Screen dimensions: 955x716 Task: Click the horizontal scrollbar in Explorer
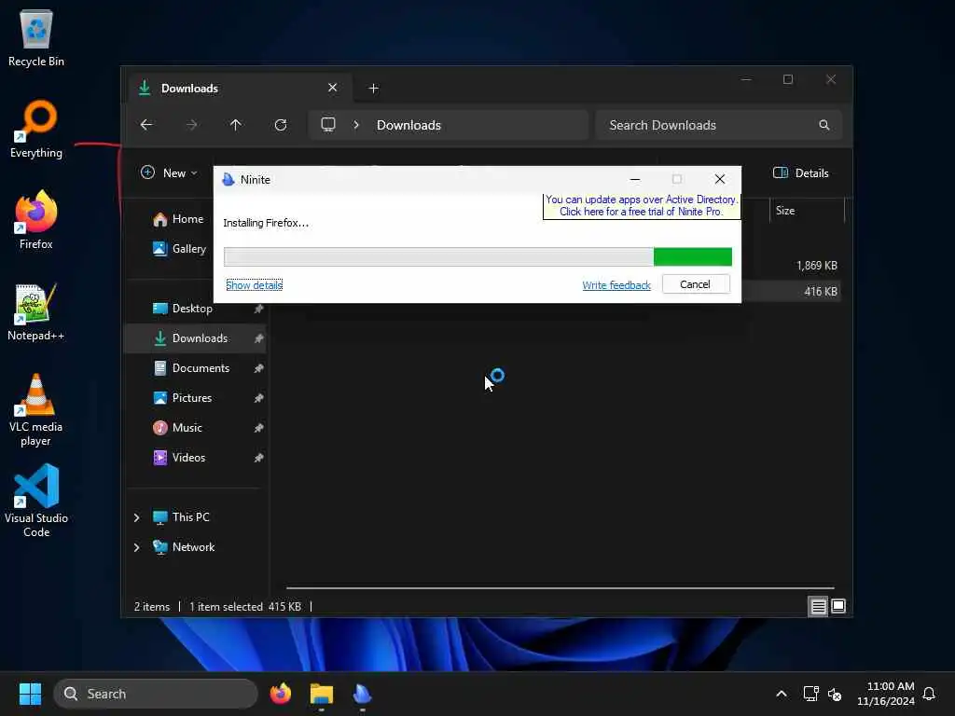[560, 588]
